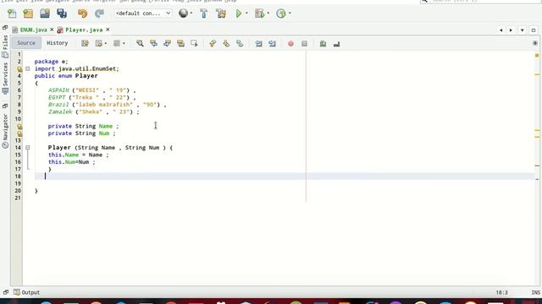Image resolution: width=542 pixels, height=304 pixels.
Task: Switch to the ENUM.java tab
Action: pyautogui.click(x=33, y=30)
